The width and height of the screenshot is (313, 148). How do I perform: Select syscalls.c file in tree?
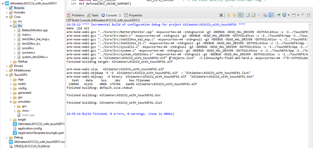click(x=26, y=48)
